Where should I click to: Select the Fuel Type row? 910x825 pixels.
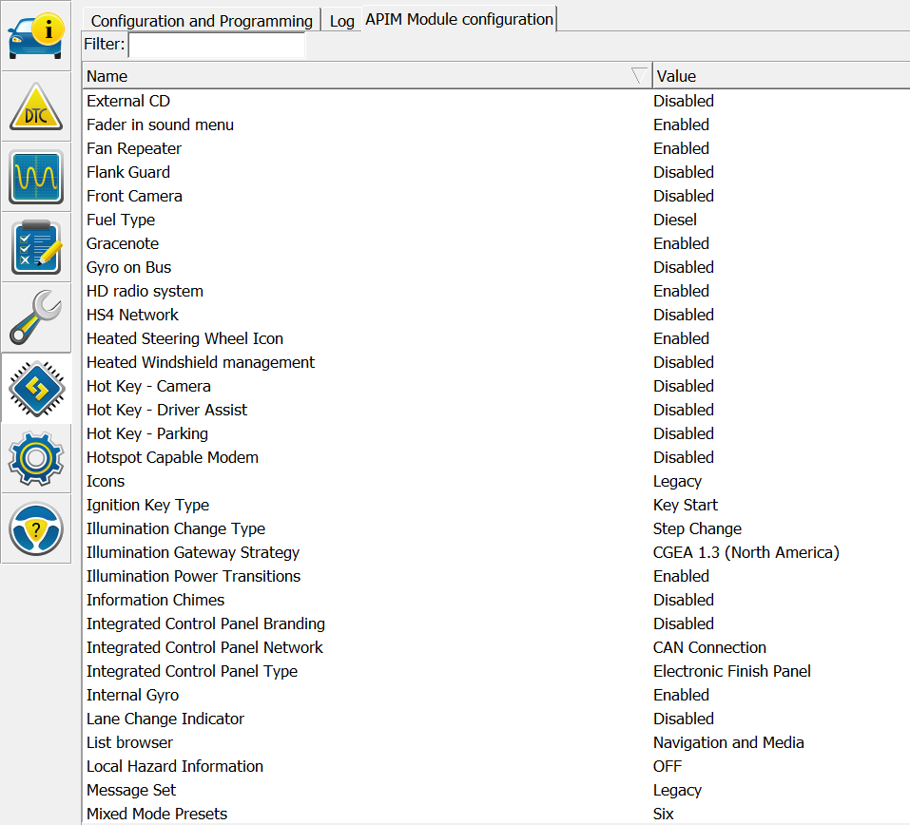point(121,220)
